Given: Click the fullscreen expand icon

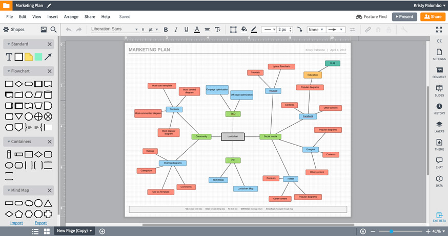Looking at the screenshot, I should 439,30.
